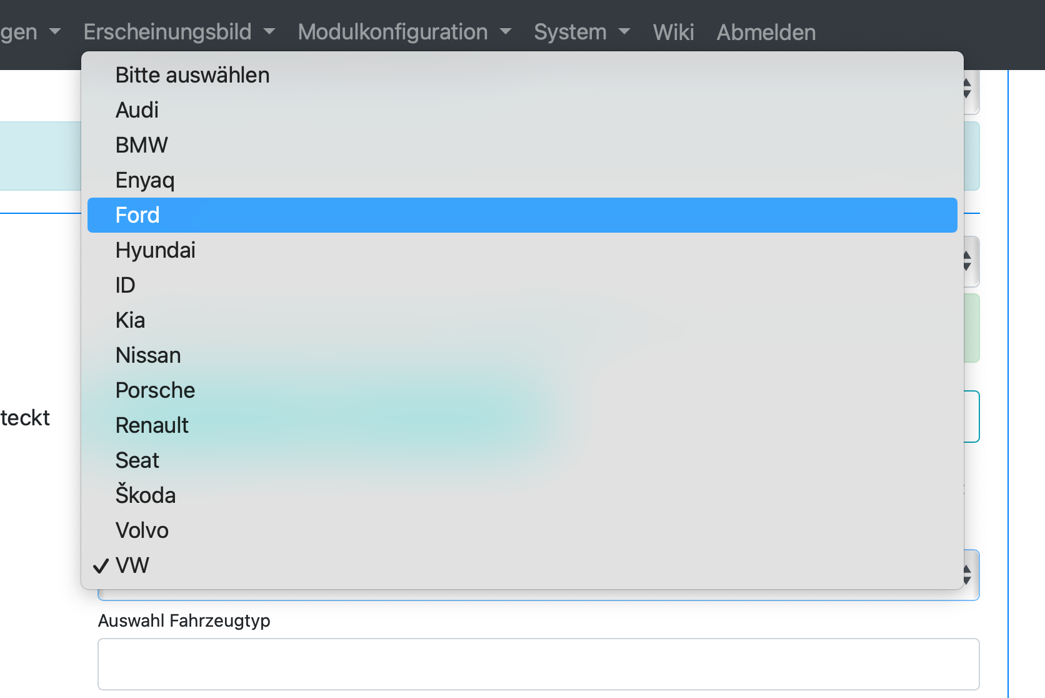Select Porsche from the options

(156, 390)
